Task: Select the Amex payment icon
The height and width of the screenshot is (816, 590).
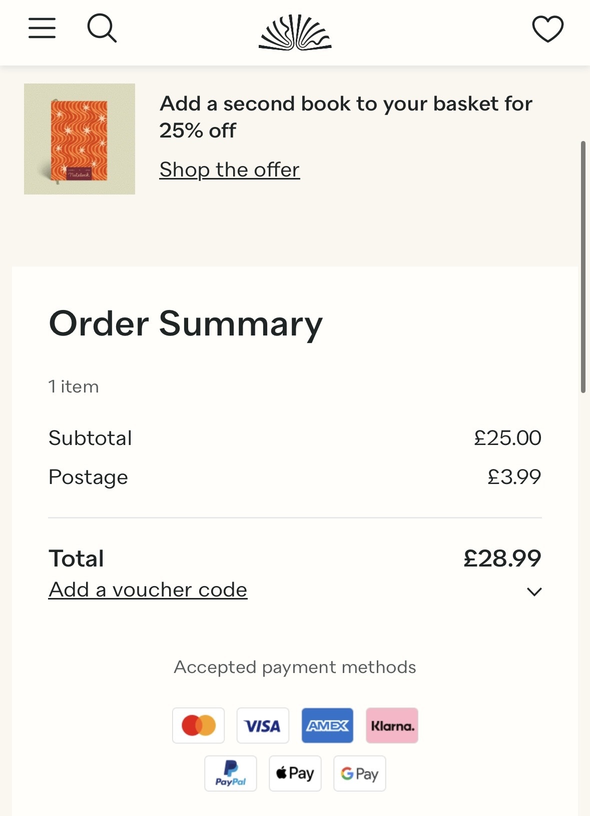Action: (327, 725)
